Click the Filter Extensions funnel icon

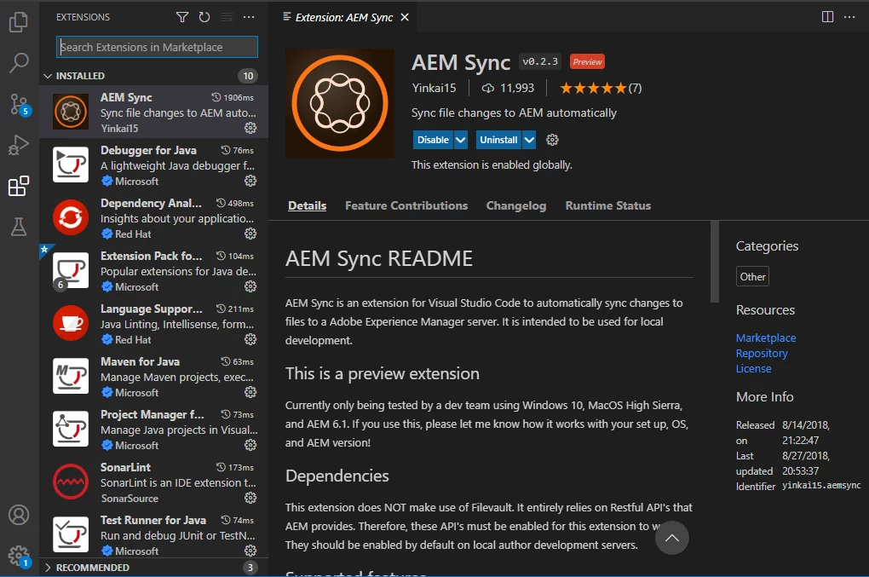pos(181,17)
